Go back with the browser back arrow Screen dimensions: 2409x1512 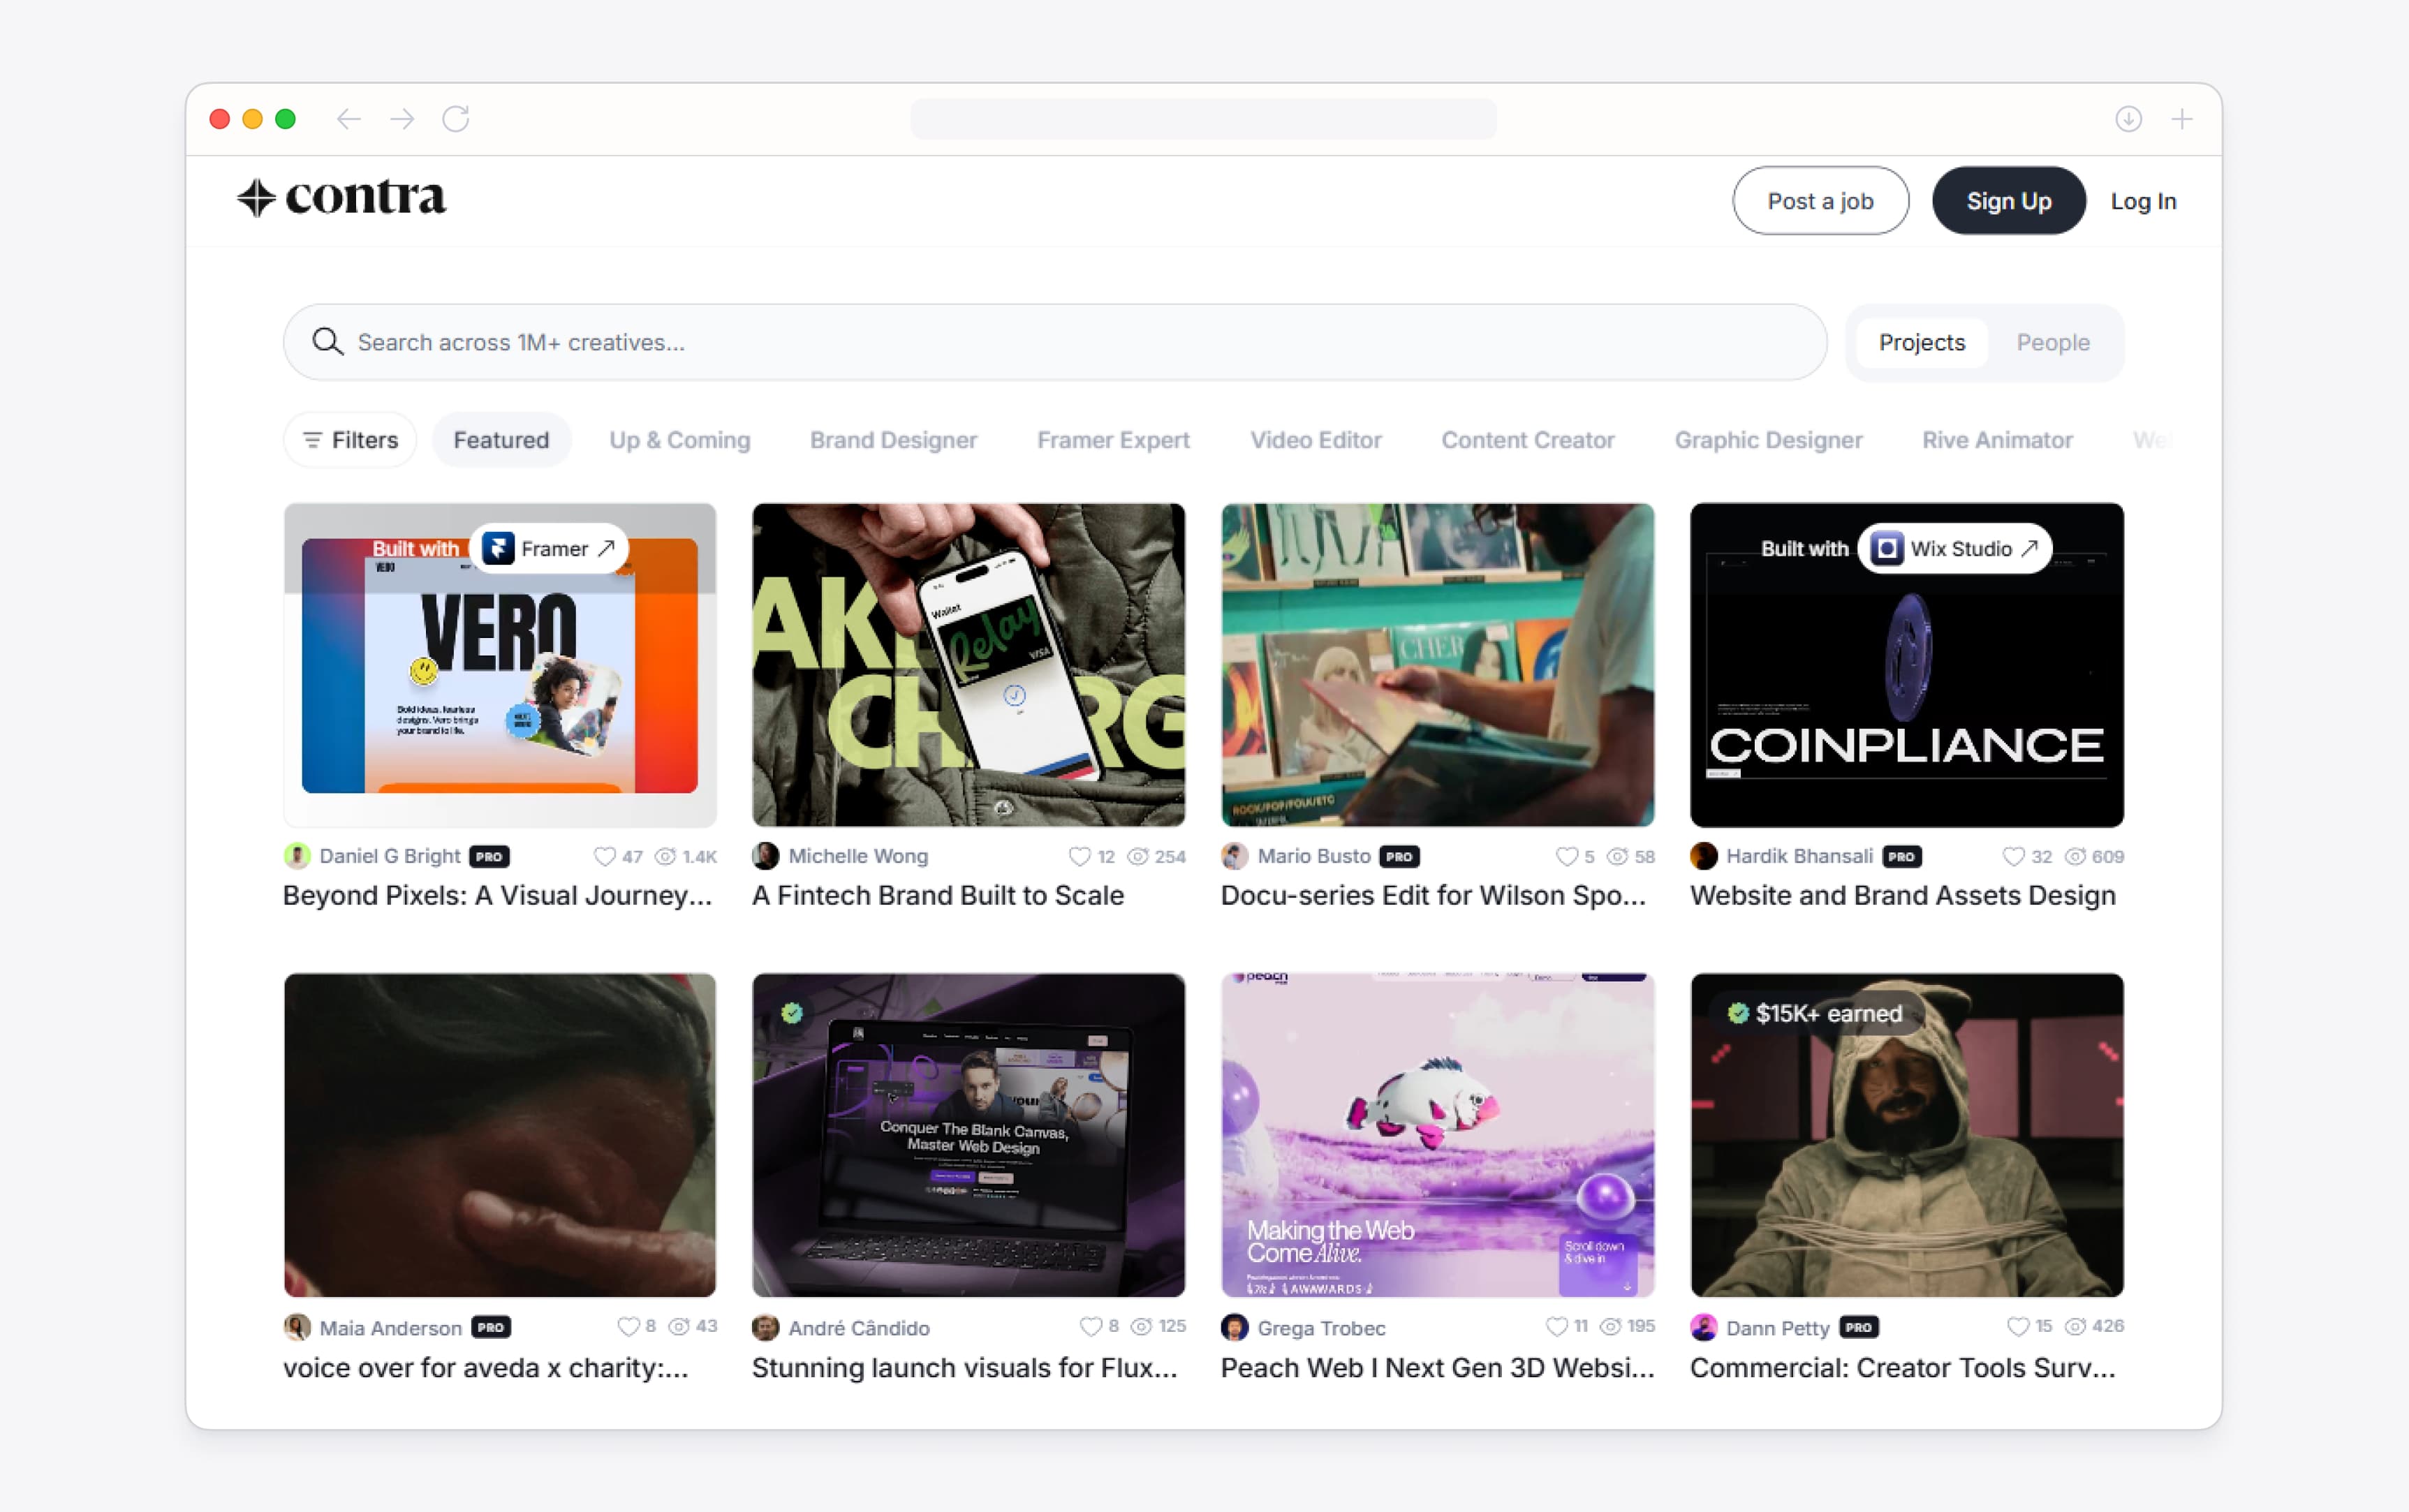tap(348, 119)
